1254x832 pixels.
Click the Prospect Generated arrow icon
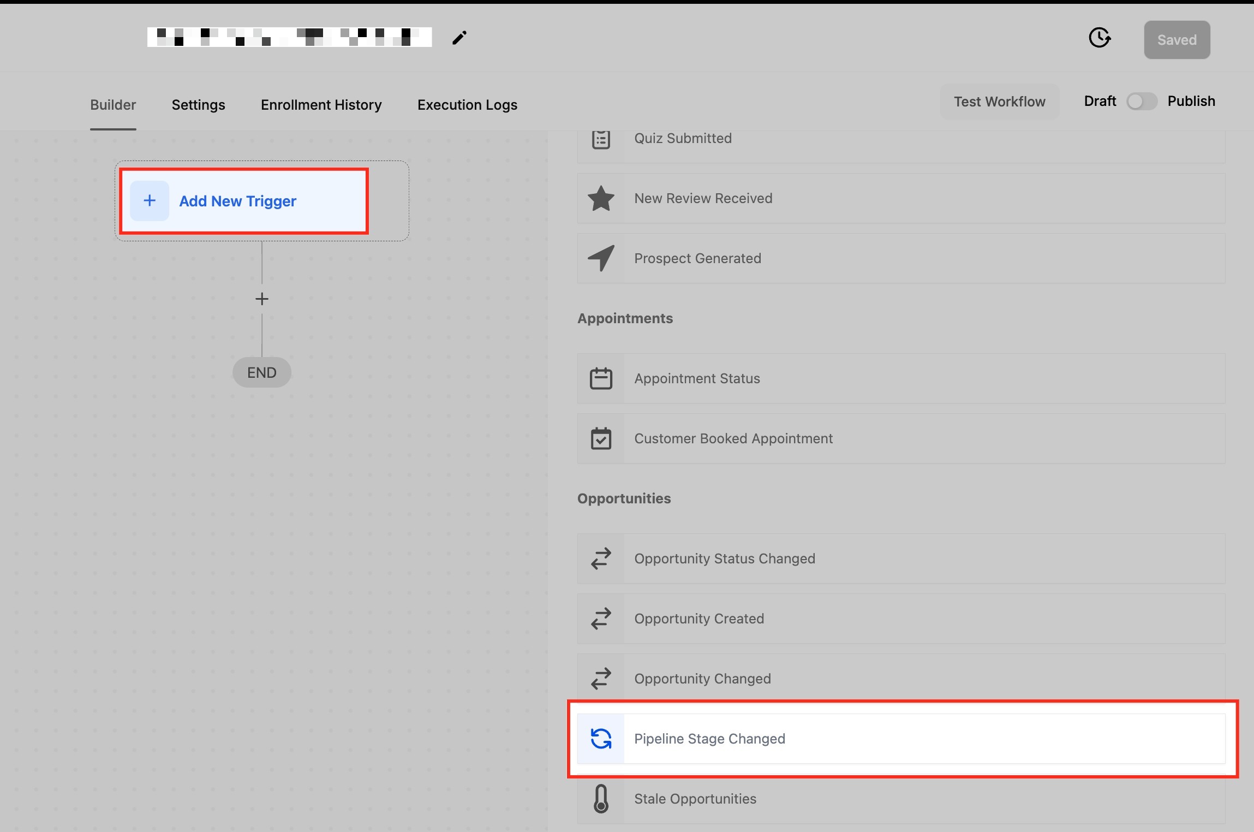601,258
